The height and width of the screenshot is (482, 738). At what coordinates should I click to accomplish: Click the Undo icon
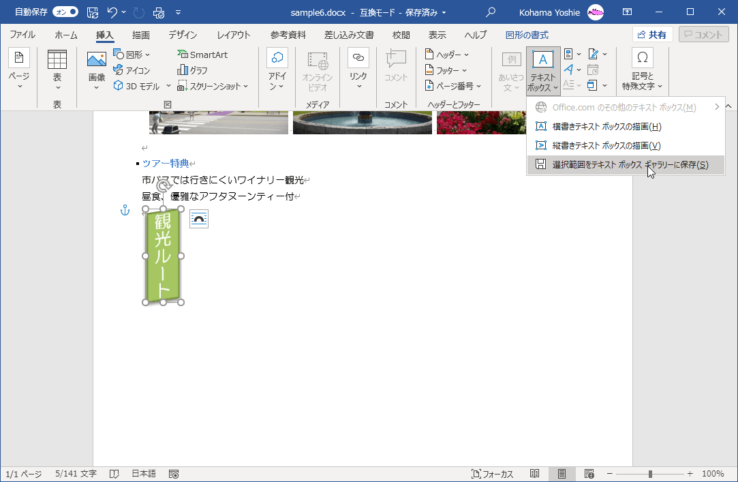(112, 12)
